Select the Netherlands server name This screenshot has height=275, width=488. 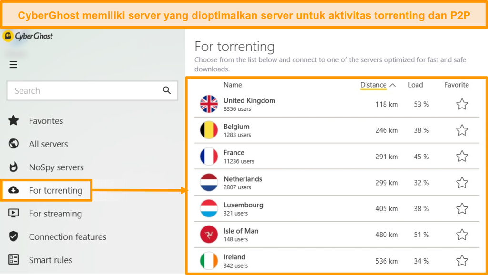243,179
